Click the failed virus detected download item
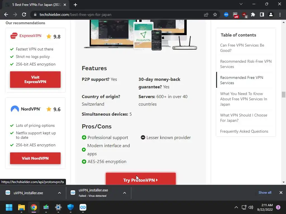Image resolution: width=286 pixels, height=214 pixels. [93, 193]
